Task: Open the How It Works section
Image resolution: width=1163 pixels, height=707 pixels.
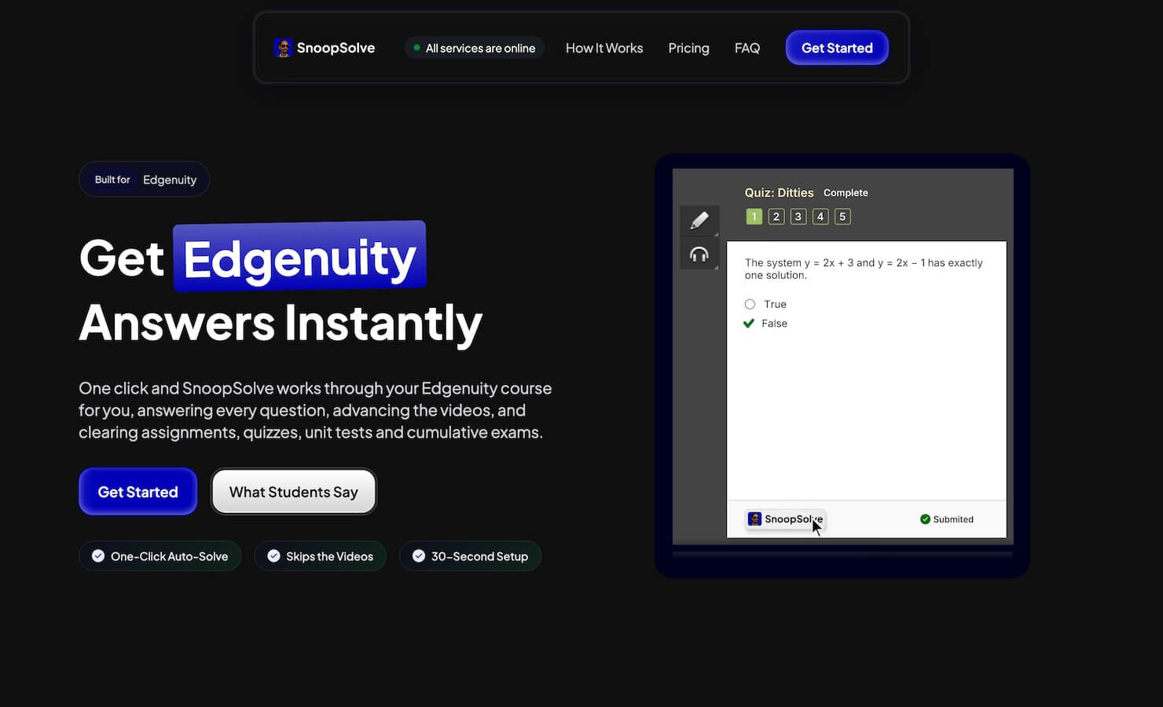Action: tap(604, 48)
